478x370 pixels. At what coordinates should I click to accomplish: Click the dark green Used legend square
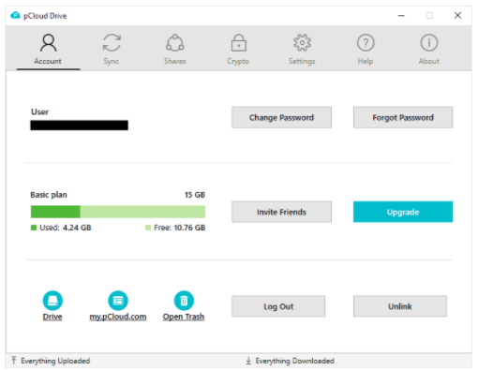pos(34,228)
